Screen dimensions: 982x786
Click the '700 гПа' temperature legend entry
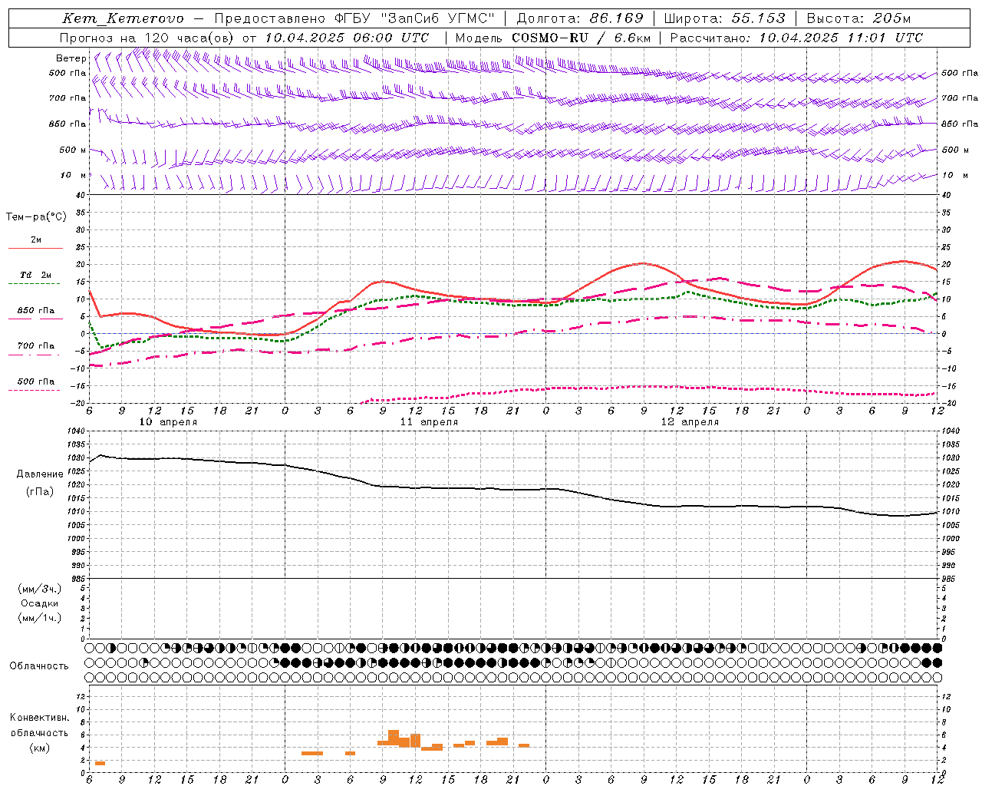point(36,345)
